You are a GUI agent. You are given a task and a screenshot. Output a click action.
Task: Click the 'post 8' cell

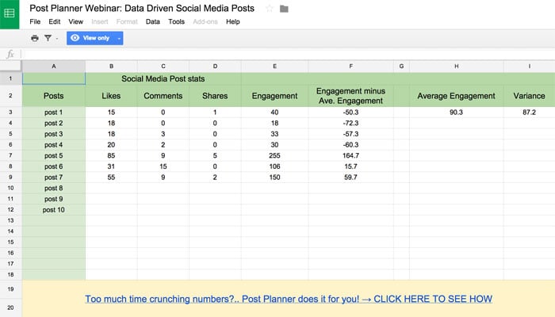tap(53, 189)
